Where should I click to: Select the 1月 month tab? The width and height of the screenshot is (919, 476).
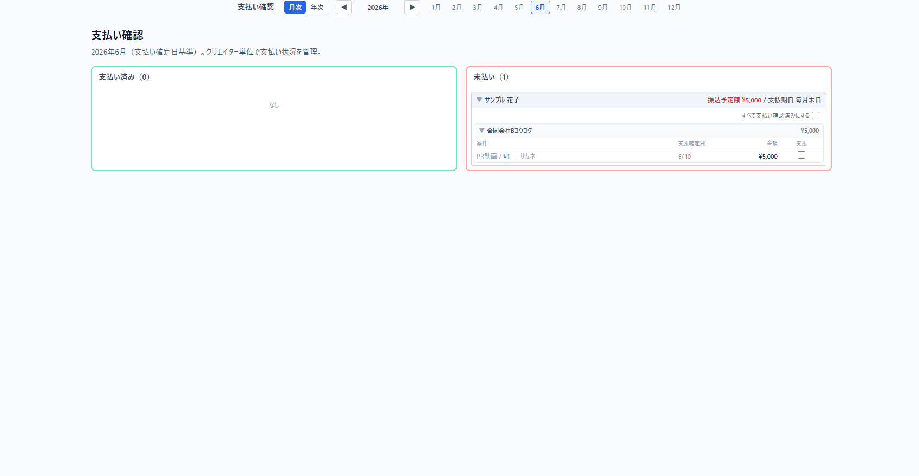(x=436, y=8)
